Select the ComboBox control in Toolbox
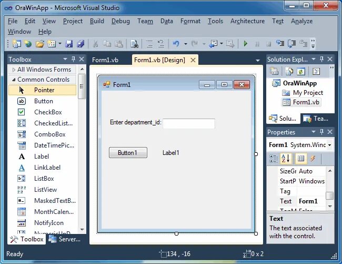 tap(42, 134)
